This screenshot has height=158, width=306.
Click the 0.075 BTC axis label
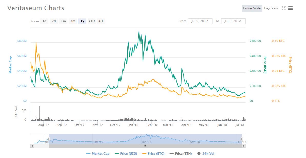[x=279, y=56]
